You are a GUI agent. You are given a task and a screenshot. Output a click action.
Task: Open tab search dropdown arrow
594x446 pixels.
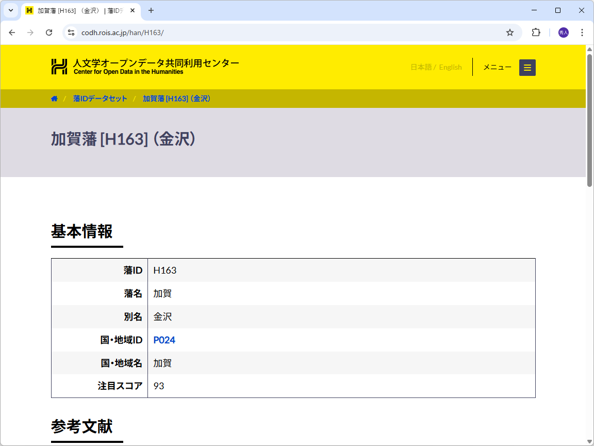coord(11,10)
